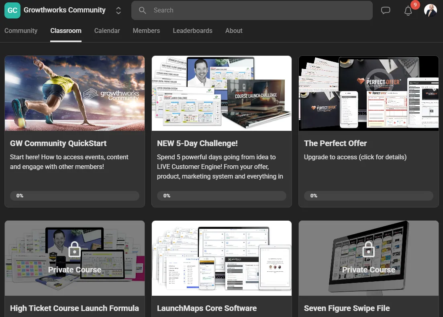Open the user profile avatar
Screen dimensions: 443x317
tap(431, 10)
